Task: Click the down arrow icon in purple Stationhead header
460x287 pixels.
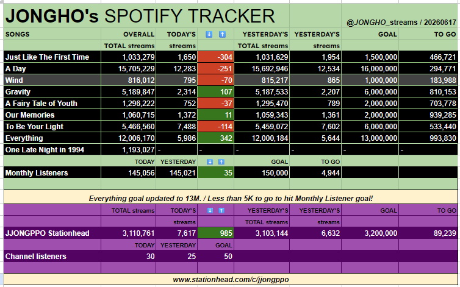Action: coord(210,210)
